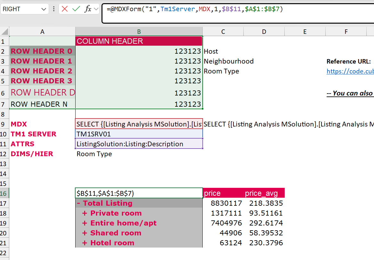The height and width of the screenshot is (260, 374).
Task: Expand the chevron next to the fx icon
Action: [96, 9]
